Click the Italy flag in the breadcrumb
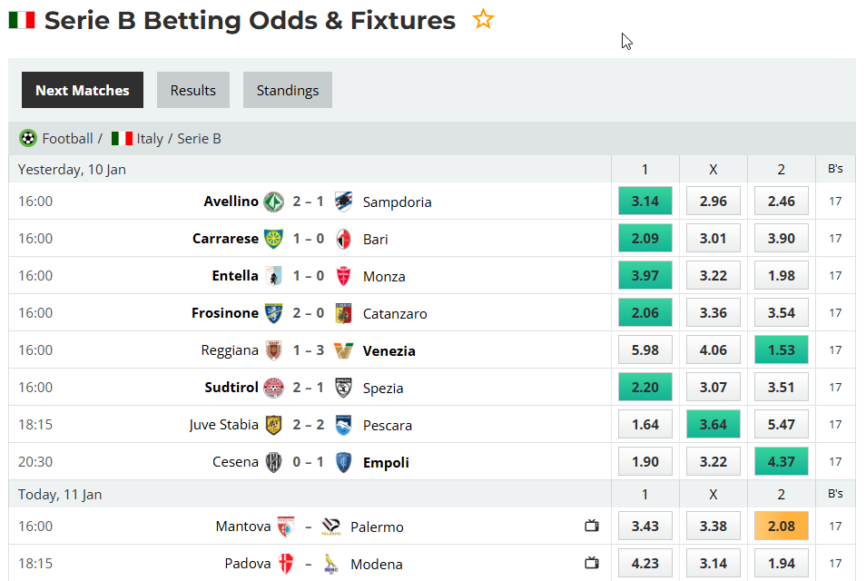This screenshot has width=866, height=581. coord(122,138)
